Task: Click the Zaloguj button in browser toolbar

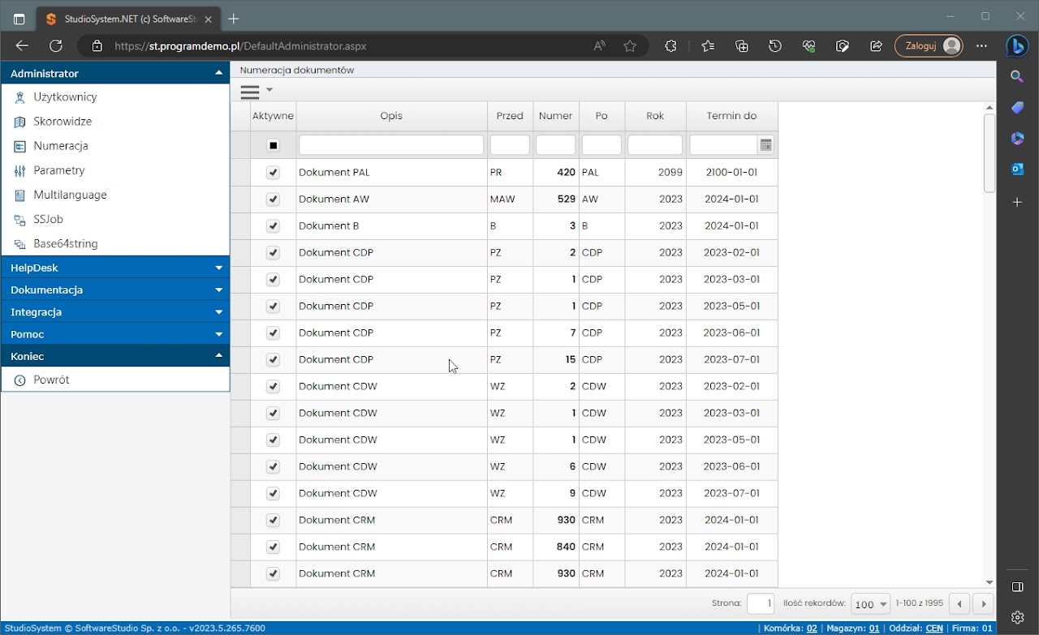Action: (928, 46)
